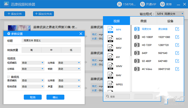188x108 pixels.
Task: Close the 参数设置 dialog
Action: pos(81,34)
